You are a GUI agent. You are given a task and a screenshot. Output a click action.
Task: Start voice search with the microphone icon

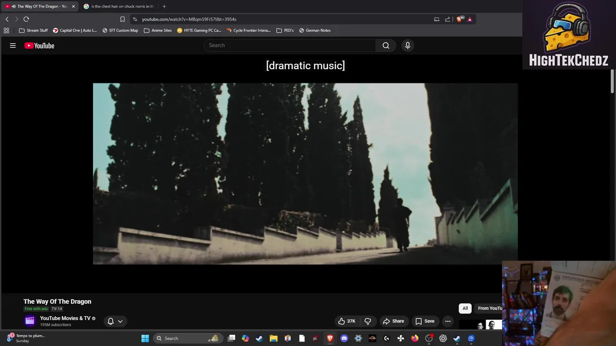[x=408, y=45]
